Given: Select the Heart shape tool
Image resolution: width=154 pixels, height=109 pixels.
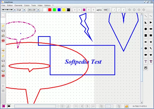Looking at the screenshot, I should [x=151, y=55].
